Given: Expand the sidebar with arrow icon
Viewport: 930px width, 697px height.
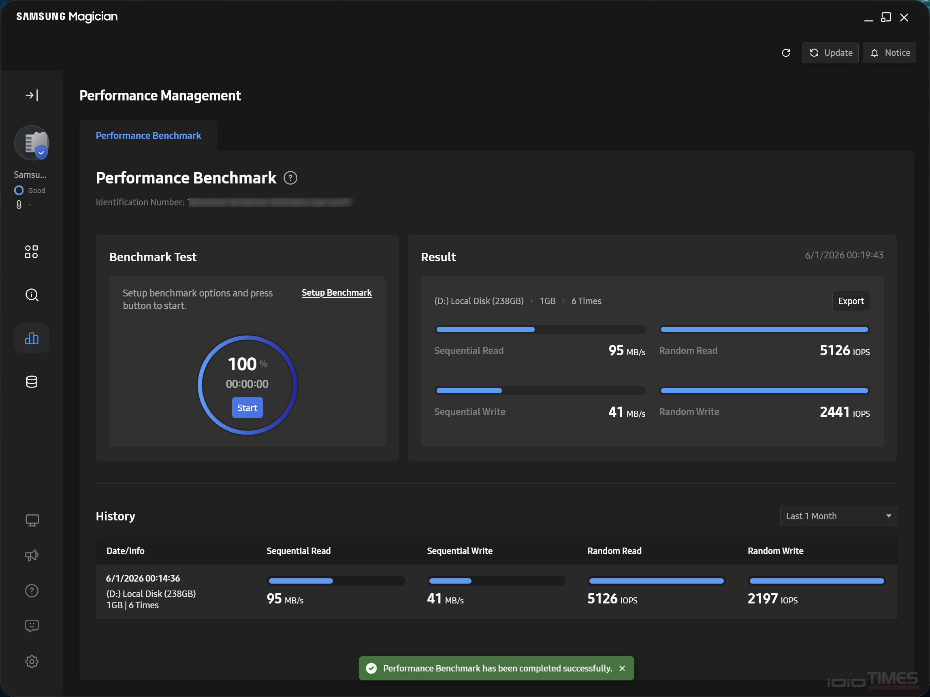Looking at the screenshot, I should coord(32,96).
